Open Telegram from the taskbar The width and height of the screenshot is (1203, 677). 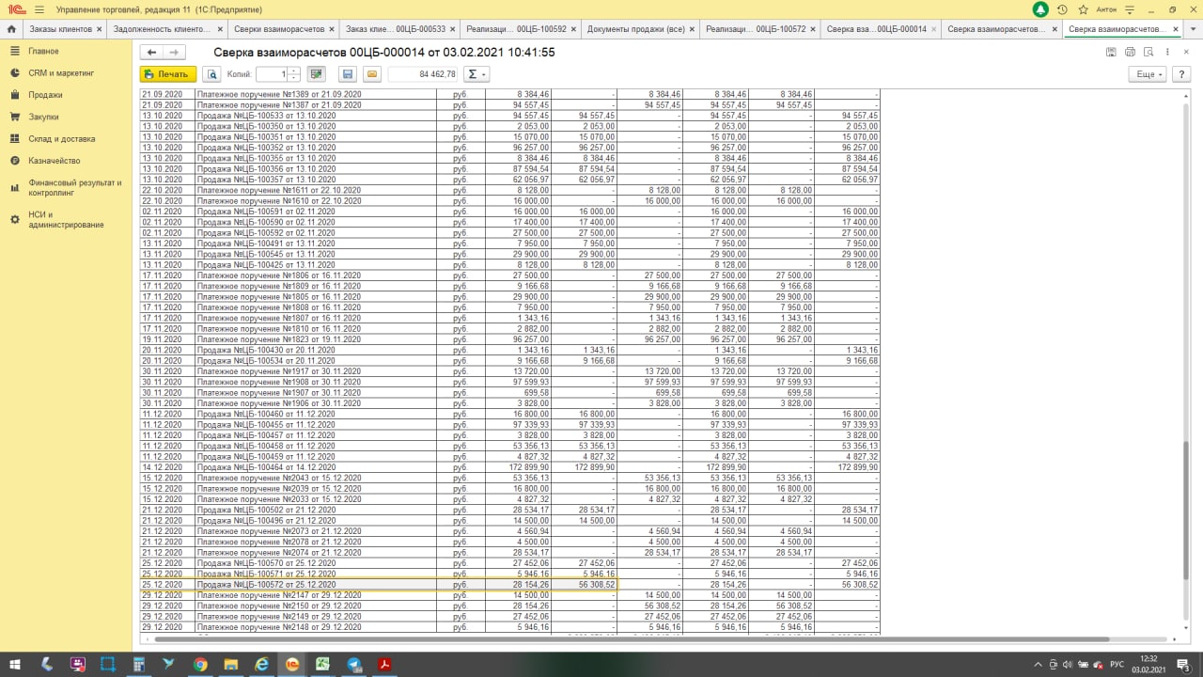click(x=353, y=664)
